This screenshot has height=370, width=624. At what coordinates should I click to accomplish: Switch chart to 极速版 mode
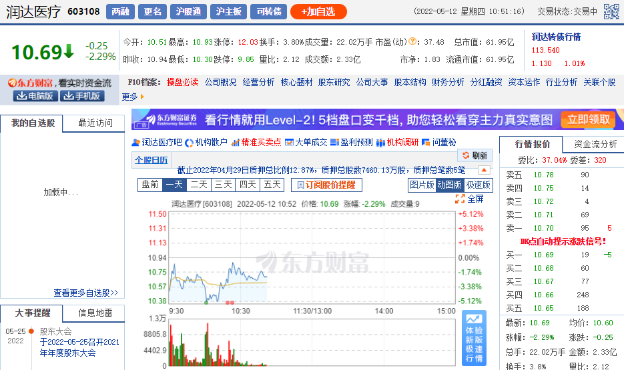[478, 185]
